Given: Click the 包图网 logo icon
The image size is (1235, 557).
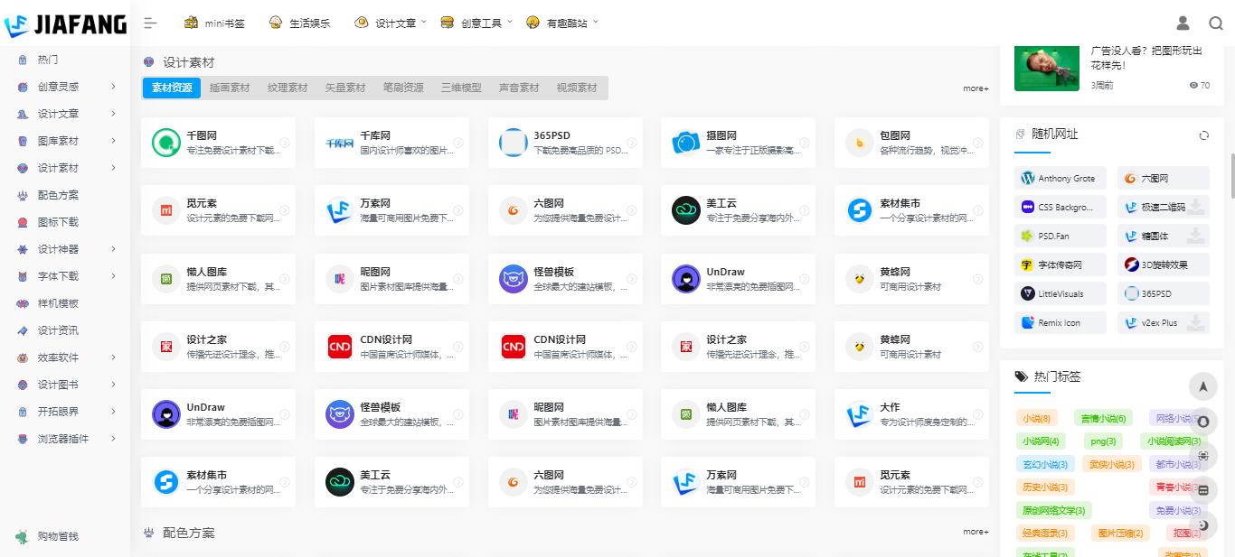Looking at the screenshot, I should [860, 143].
